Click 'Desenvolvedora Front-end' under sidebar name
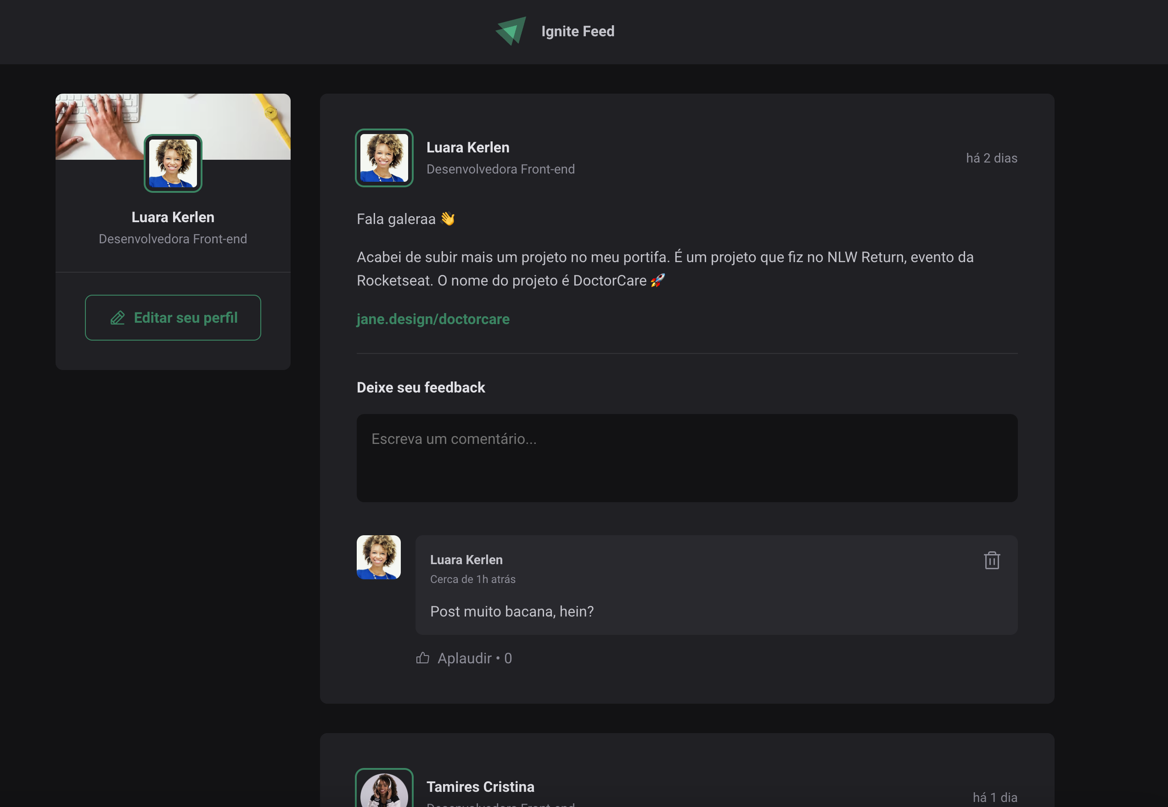 point(173,239)
